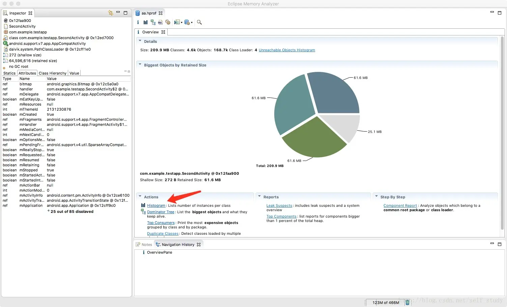This screenshot has height=307, width=507.
Task: Switch to the Statics tab
Action: coord(9,73)
